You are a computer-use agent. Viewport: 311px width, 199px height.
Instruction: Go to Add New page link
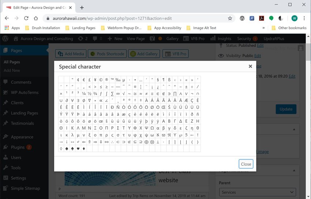point(12,70)
